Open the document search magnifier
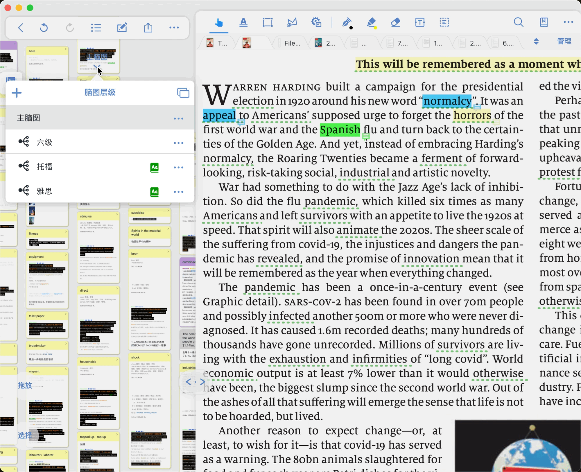The image size is (581, 472). point(519,22)
